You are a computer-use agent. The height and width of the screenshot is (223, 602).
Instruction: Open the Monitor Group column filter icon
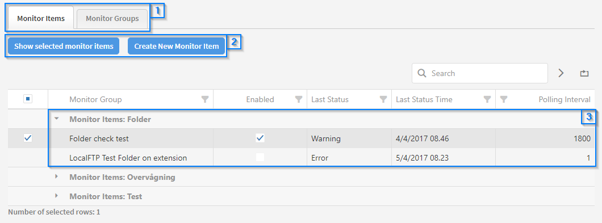tap(205, 99)
